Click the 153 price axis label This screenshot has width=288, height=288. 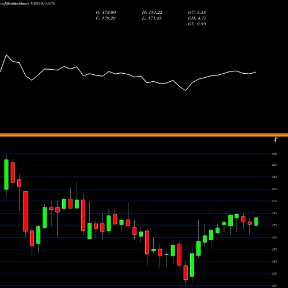(274, 249)
